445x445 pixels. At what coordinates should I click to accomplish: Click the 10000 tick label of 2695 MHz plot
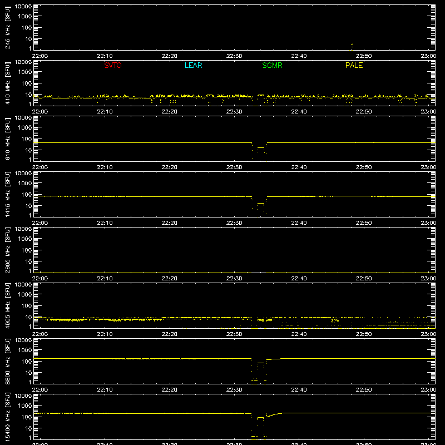click(23, 229)
